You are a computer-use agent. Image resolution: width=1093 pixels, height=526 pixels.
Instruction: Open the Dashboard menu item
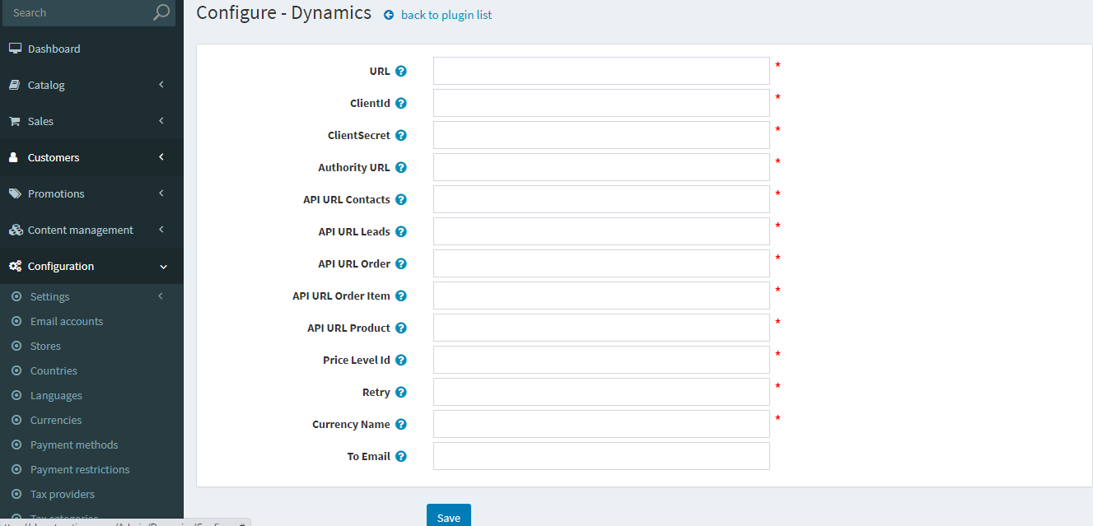pyautogui.click(x=91, y=49)
